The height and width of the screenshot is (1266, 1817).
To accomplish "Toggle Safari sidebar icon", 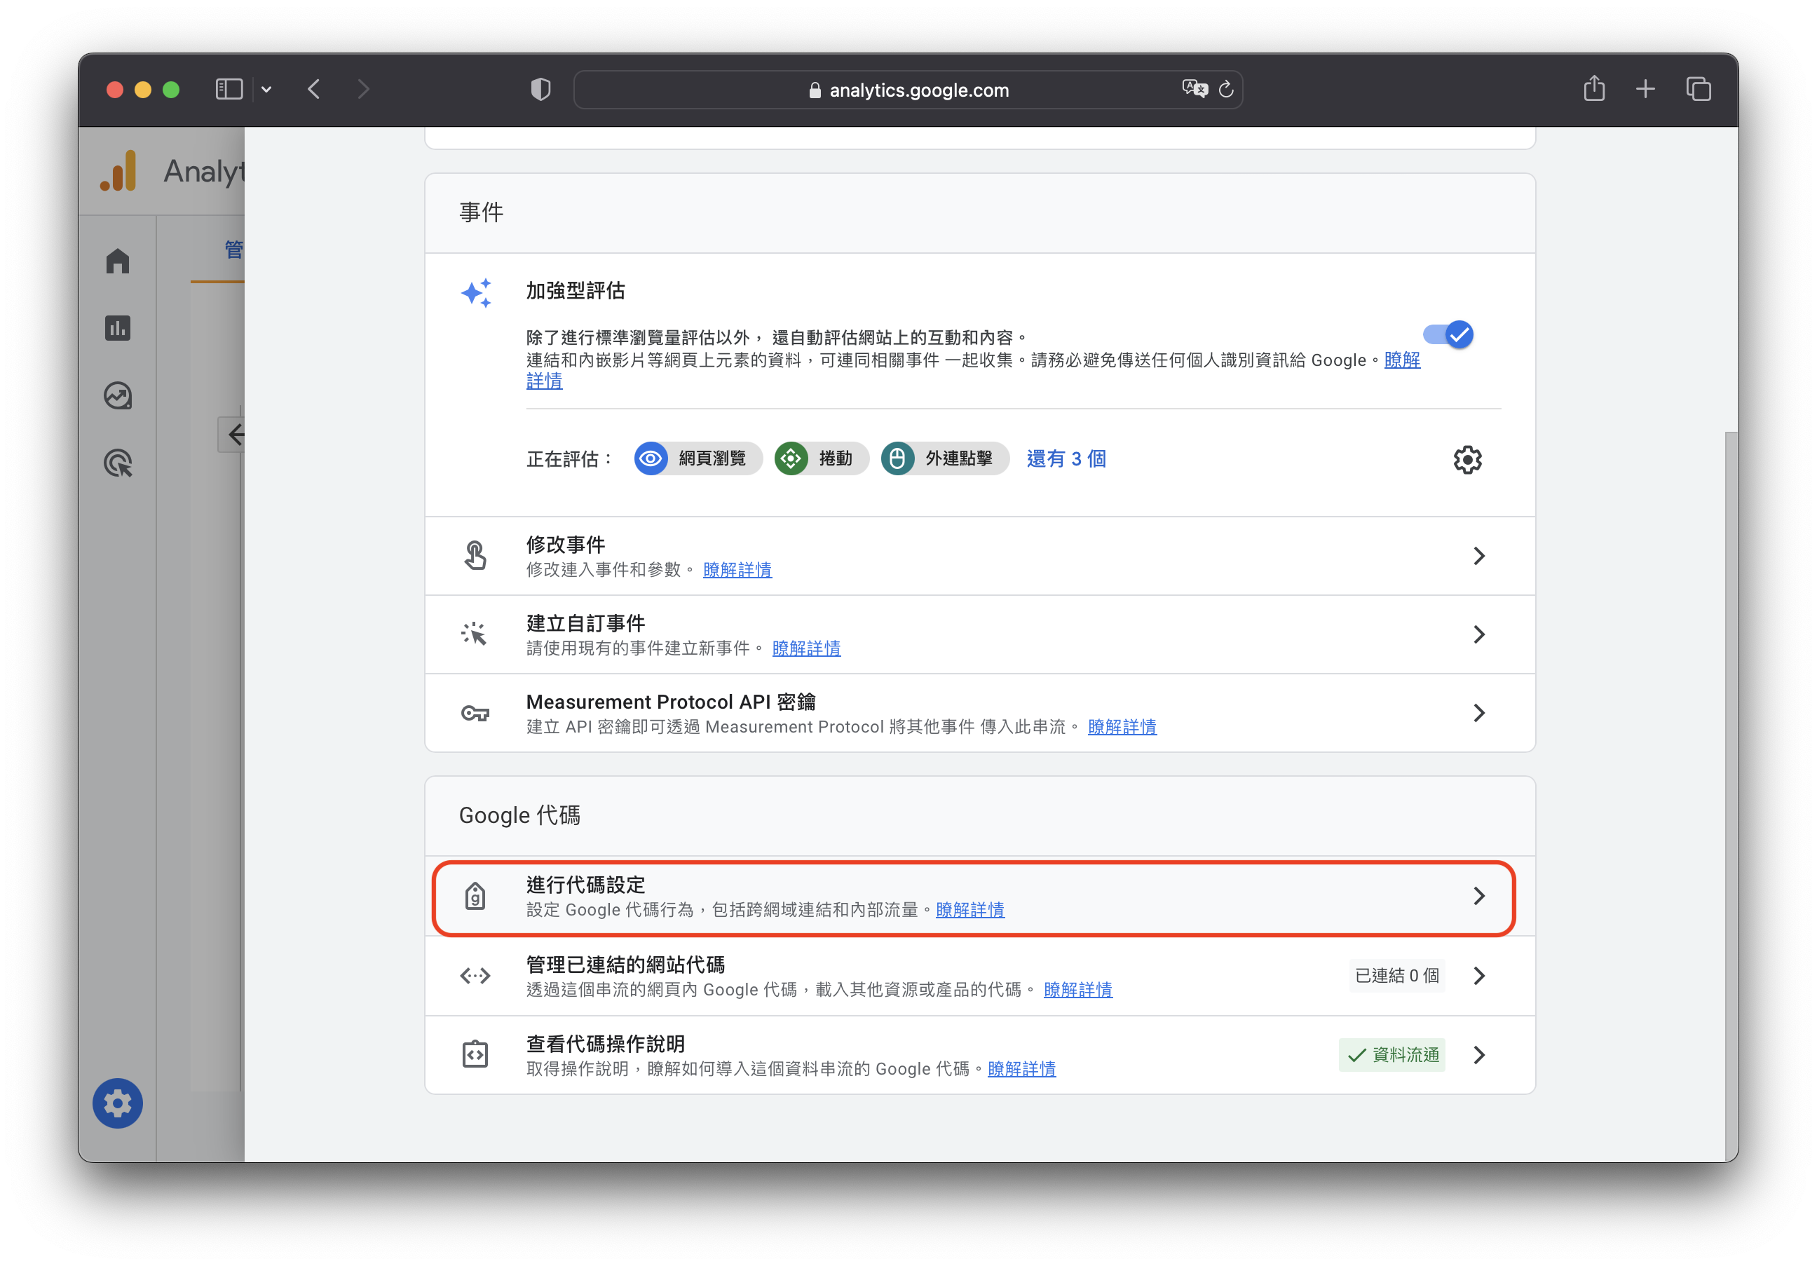I will coord(229,88).
